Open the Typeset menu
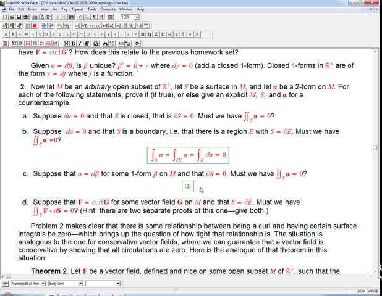The height and width of the screenshot is (296, 382). tap(77, 9)
